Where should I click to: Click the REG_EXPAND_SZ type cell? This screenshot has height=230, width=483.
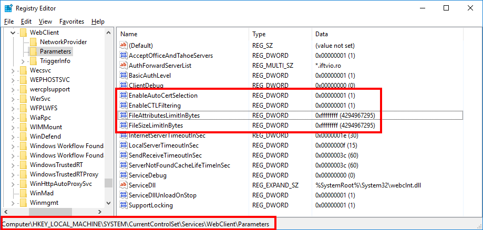(x=274, y=185)
